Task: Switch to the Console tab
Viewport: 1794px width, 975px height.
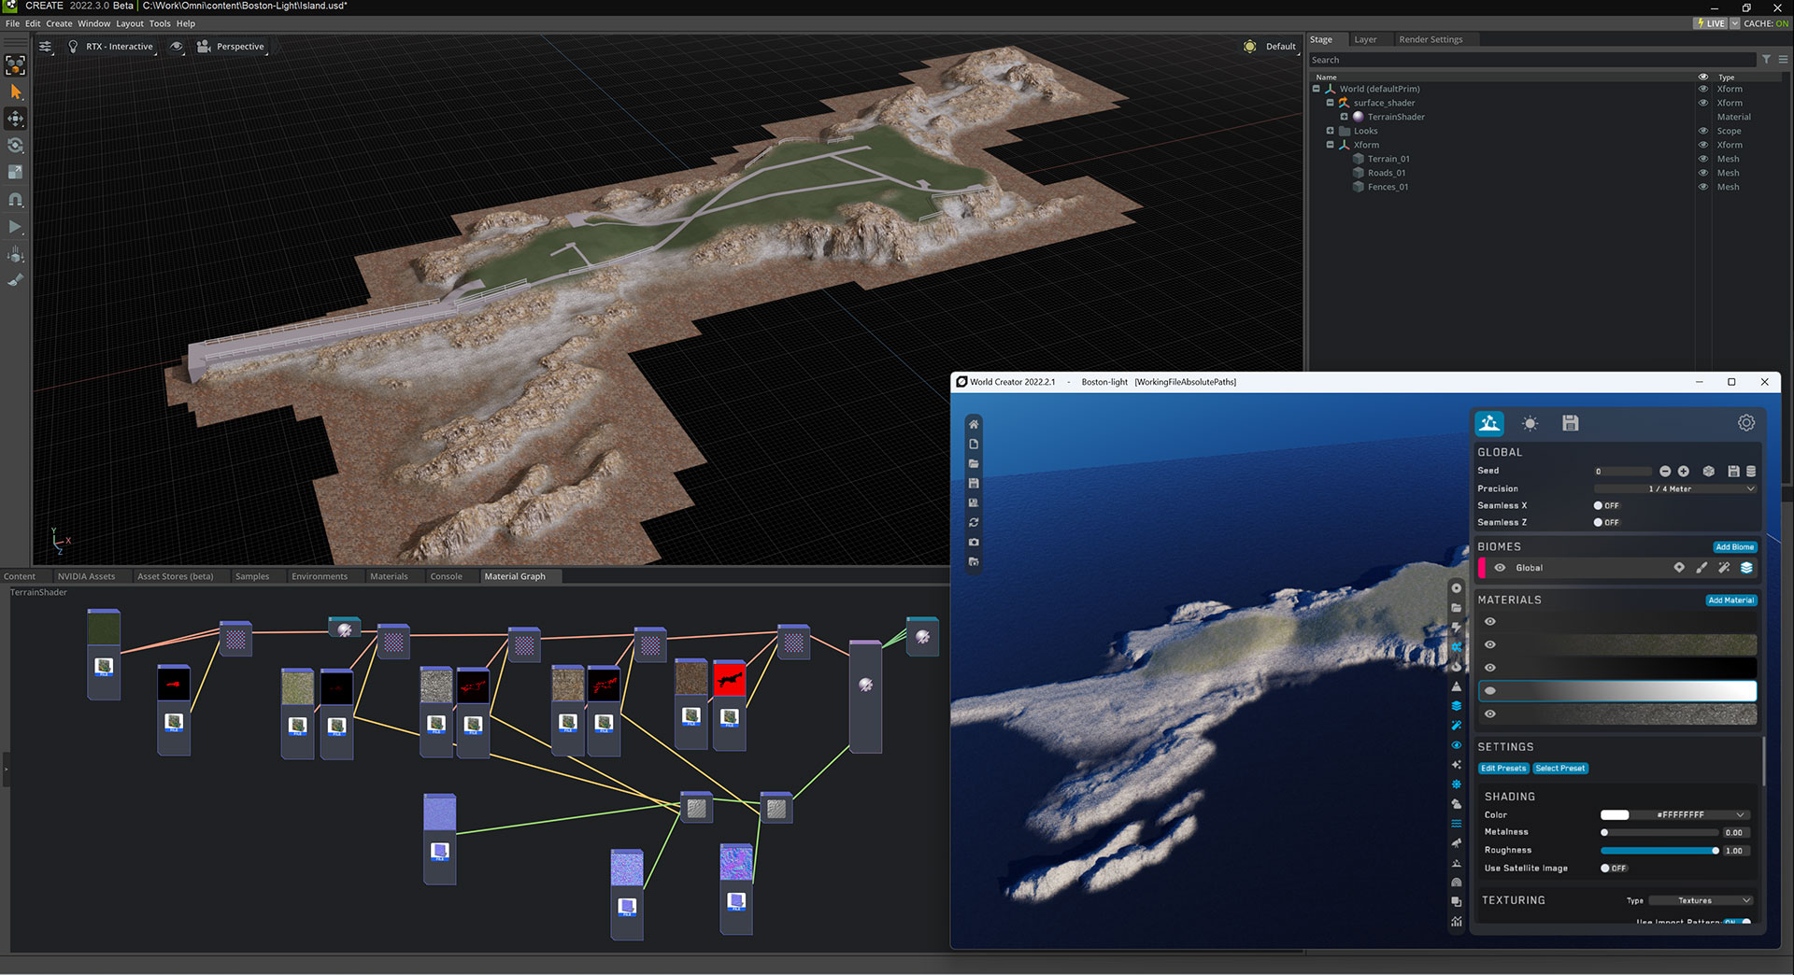Action: pos(447,576)
